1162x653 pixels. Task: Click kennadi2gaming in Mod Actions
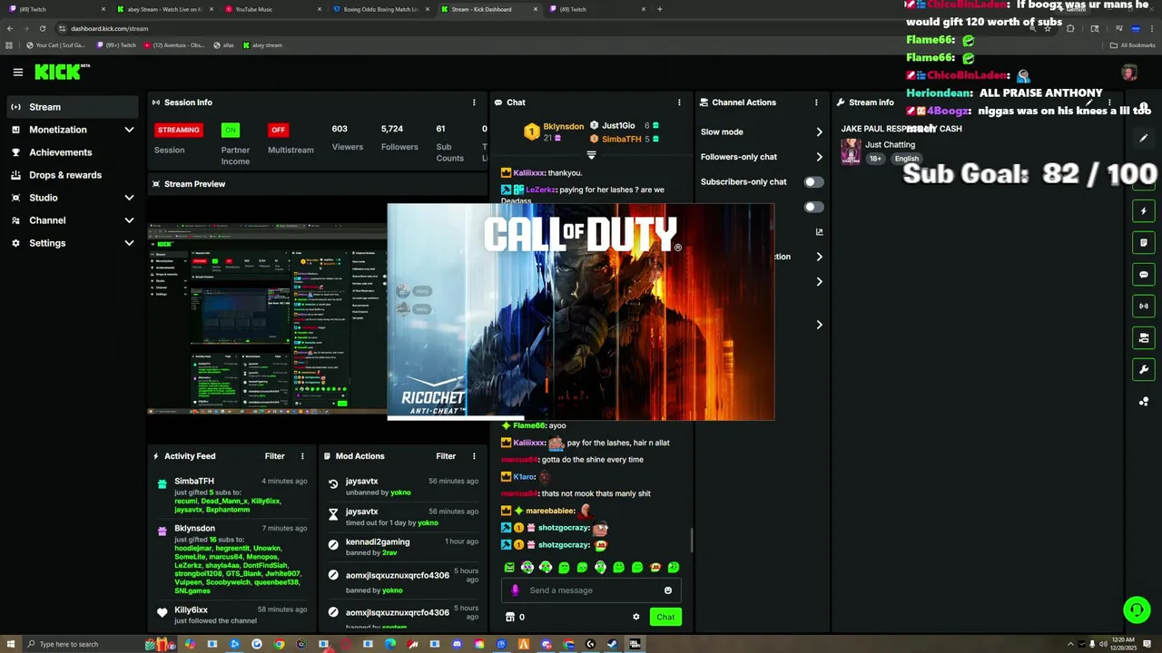pyautogui.click(x=378, y=542)
